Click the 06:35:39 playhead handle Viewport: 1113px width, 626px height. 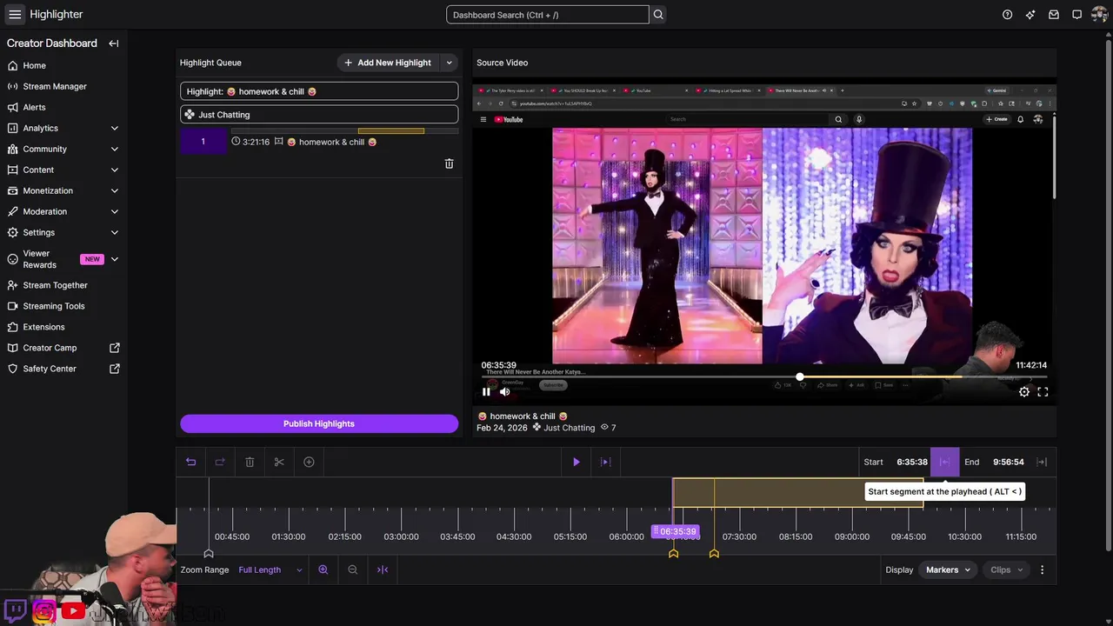675,531
